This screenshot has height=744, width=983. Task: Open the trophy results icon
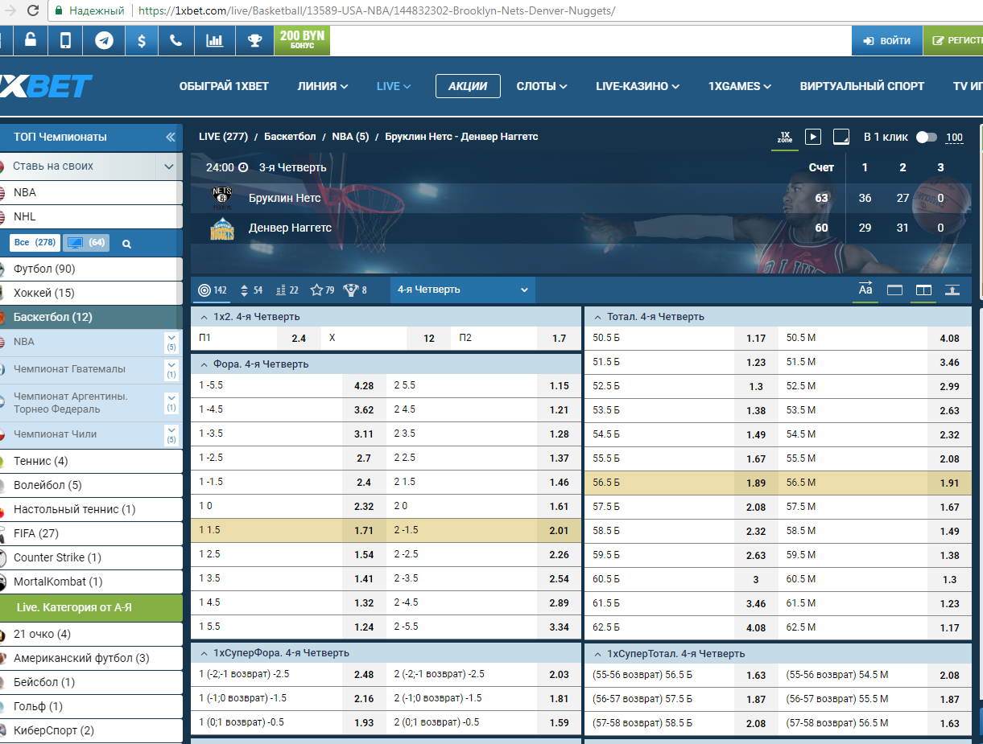(254, 40)
